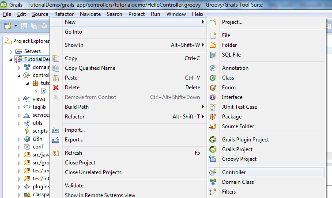This screenshot has width=332, height=198.
Task: Click the Project... icon in submenu
Action: (x=213, y=22)
